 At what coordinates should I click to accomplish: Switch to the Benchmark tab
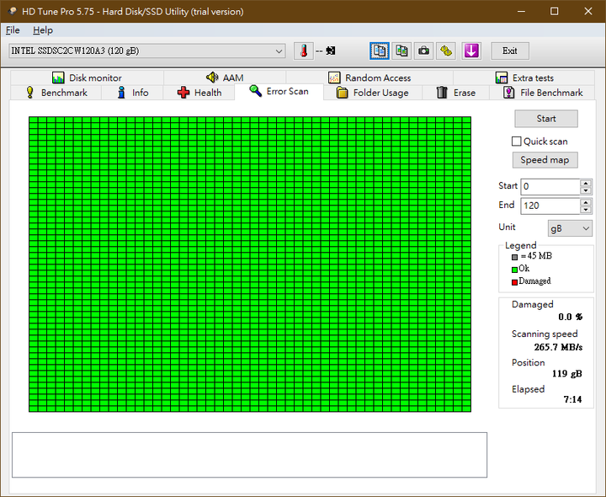56,93
